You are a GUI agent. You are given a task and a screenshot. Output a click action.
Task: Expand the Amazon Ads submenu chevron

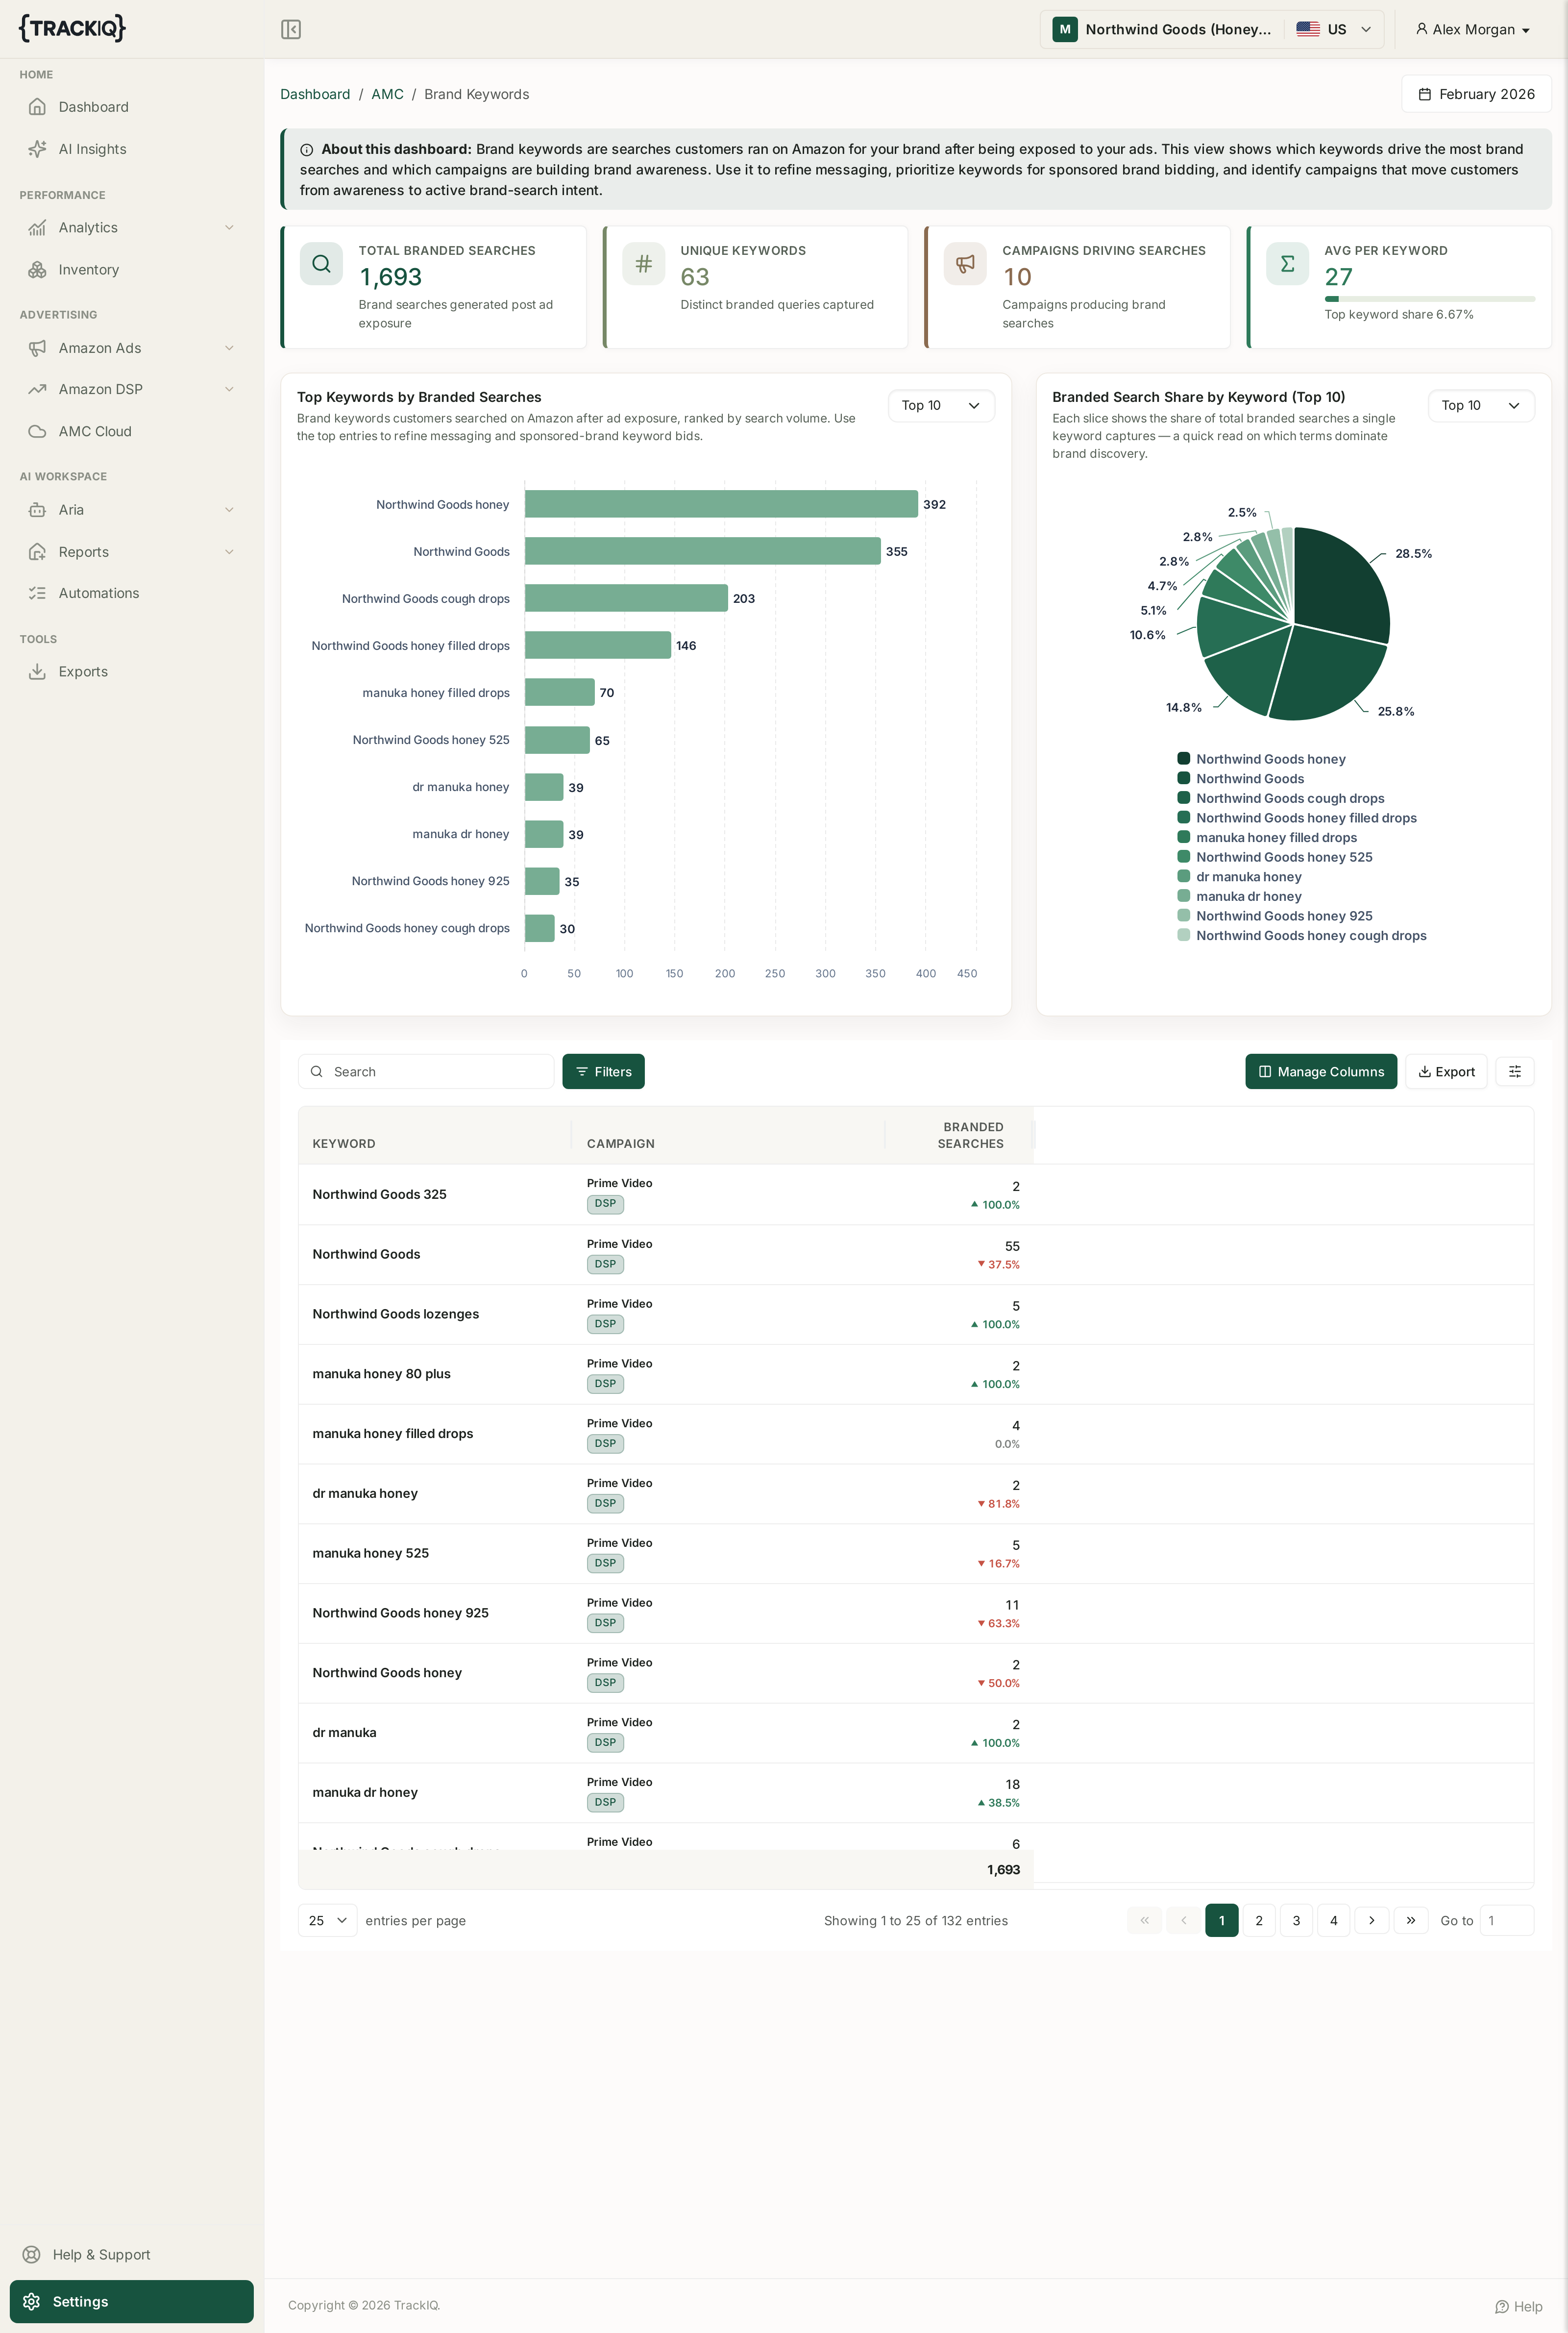[x=229, y=348]
